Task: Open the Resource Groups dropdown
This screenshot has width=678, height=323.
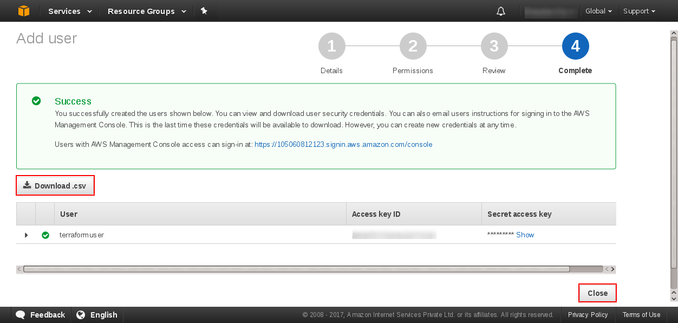Action: [x=147, y=11]
